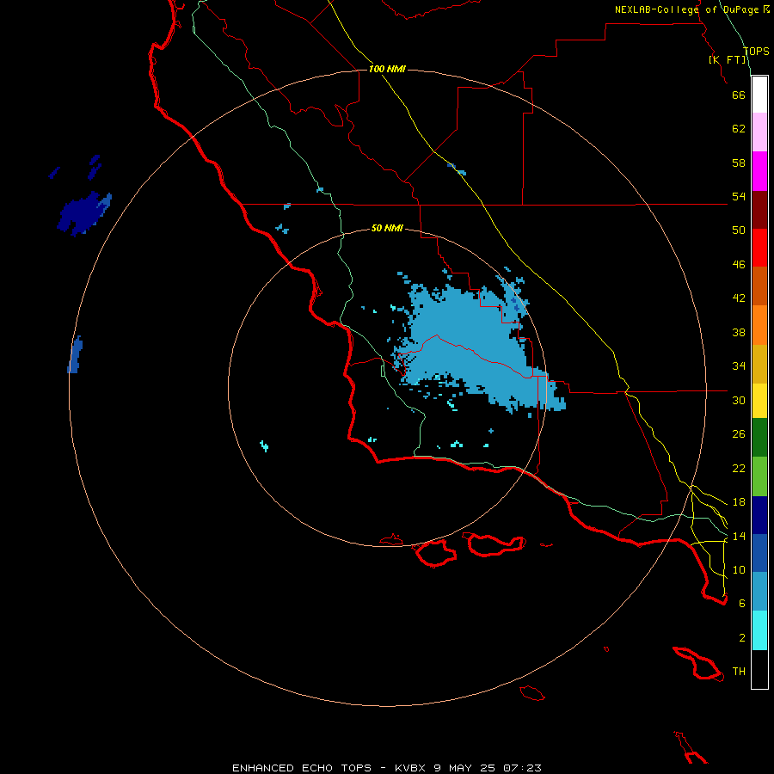774x774 pixels.
Task: Select the navy legend color band
Action: [x=759, y=515]
